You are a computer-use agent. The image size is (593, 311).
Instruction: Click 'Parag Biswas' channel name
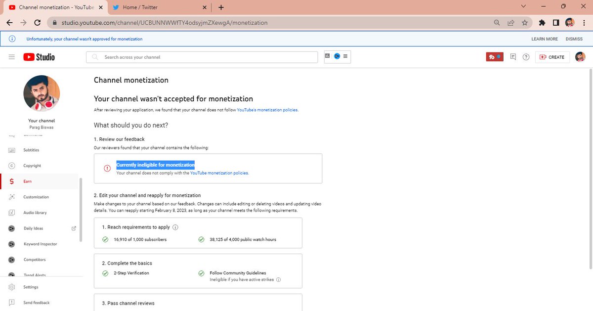42,128
